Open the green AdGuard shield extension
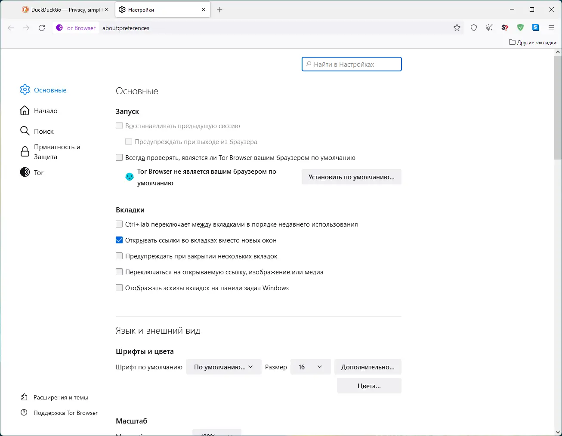Image resolution: width=562 pixels, height=436 pixels. pyautogui.click(x=520, y=28)
